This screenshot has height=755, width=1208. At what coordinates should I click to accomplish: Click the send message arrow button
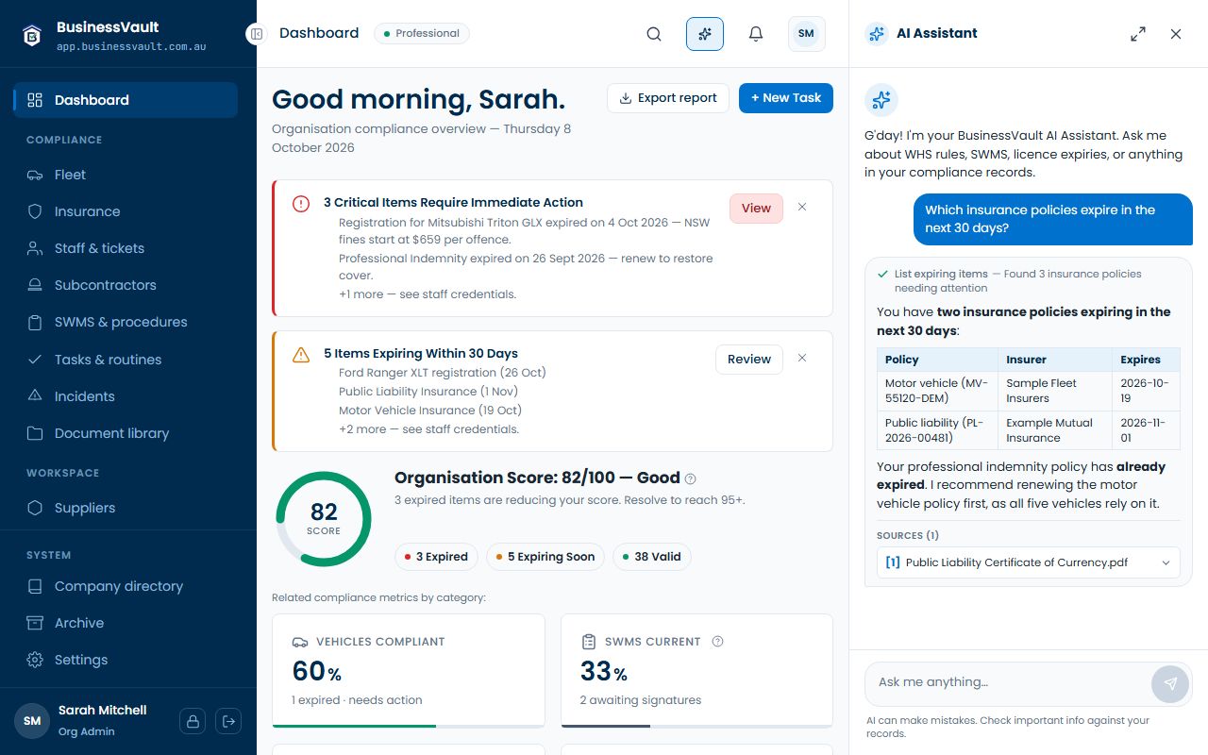pyautogui.click(x=1170, y=684)
